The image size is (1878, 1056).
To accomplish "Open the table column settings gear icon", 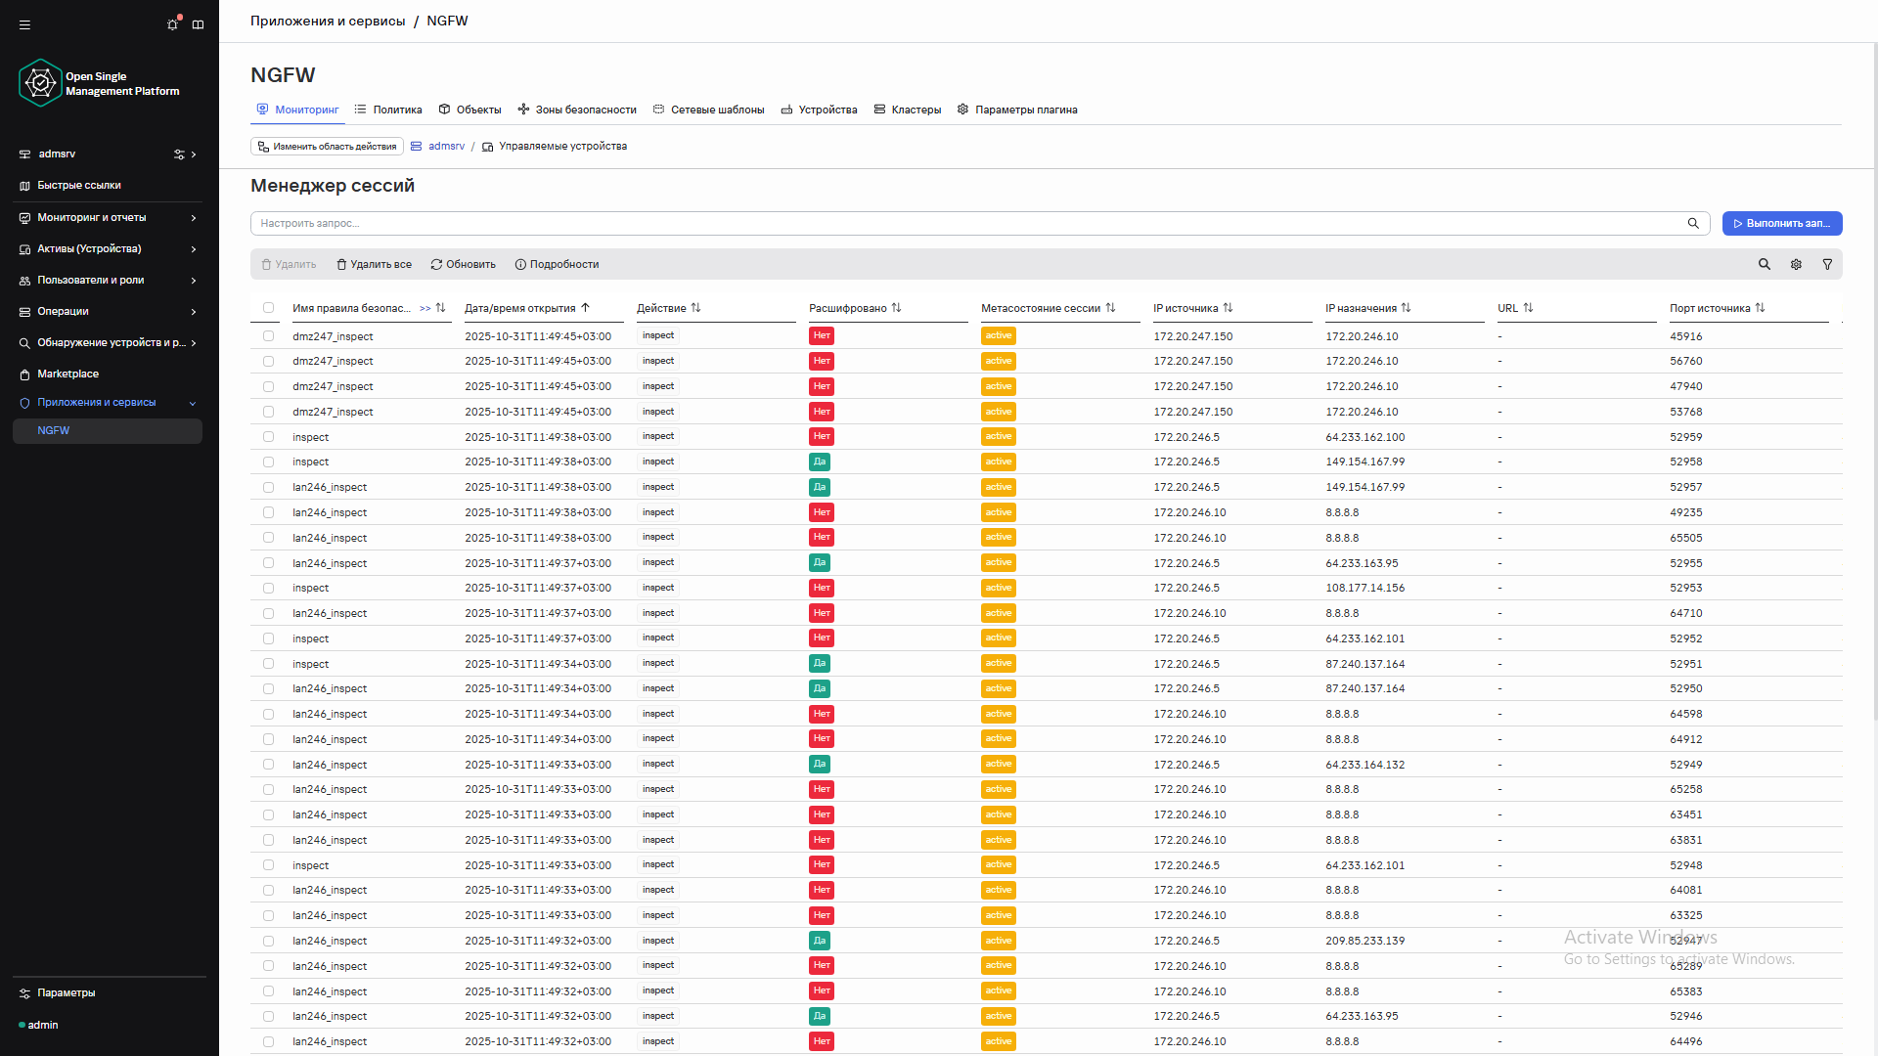I will [x=1796, y=264].
